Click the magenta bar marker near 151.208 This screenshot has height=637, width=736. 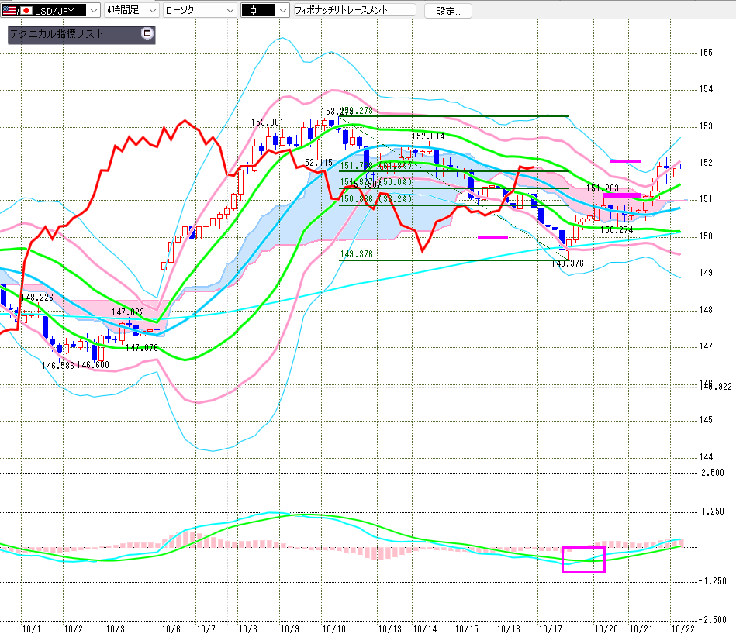tap(621, 195)
